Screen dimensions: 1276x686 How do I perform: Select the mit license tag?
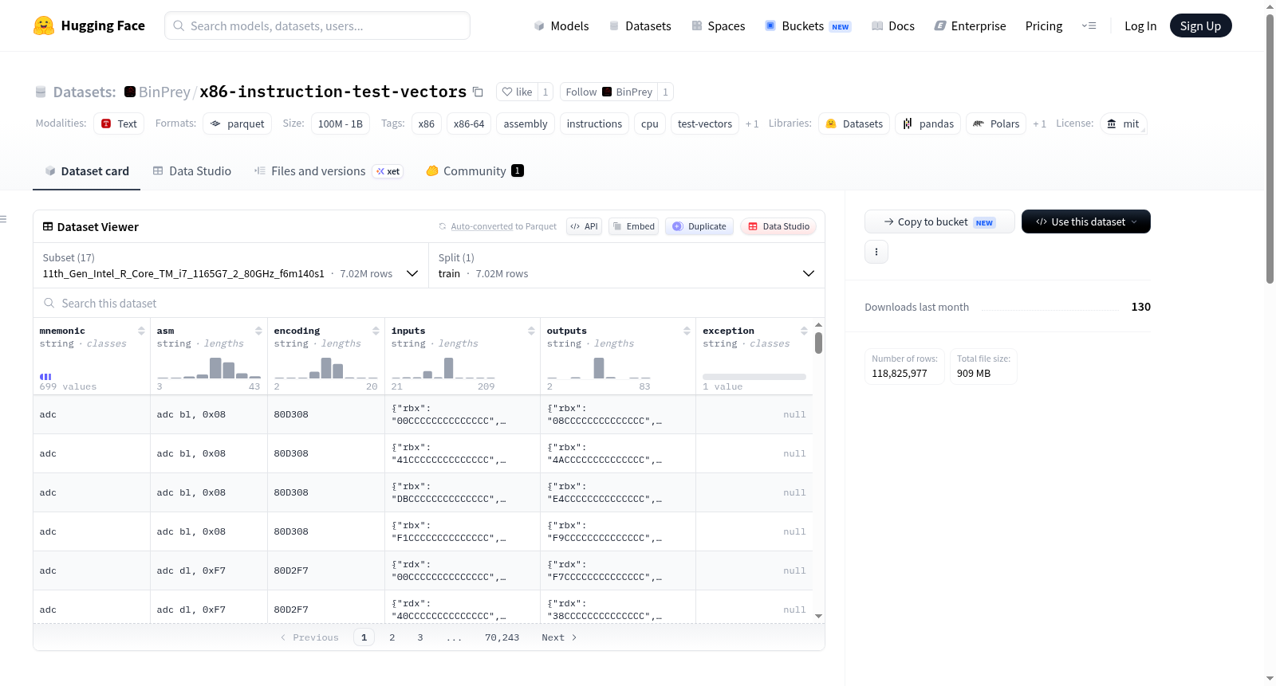pyautogui.click(x=1123, y=123)
